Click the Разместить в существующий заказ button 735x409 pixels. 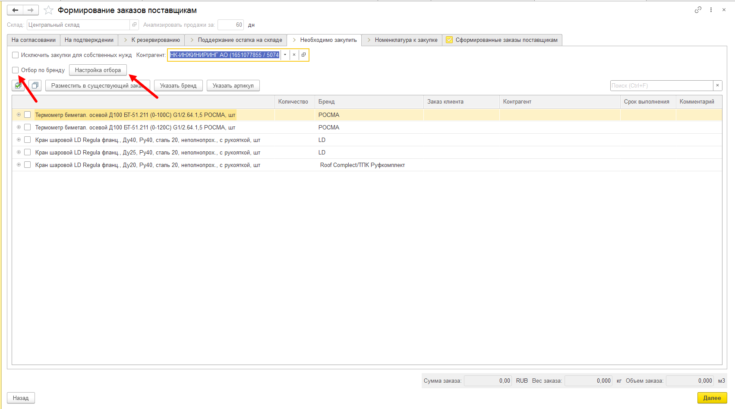point(98,85)
